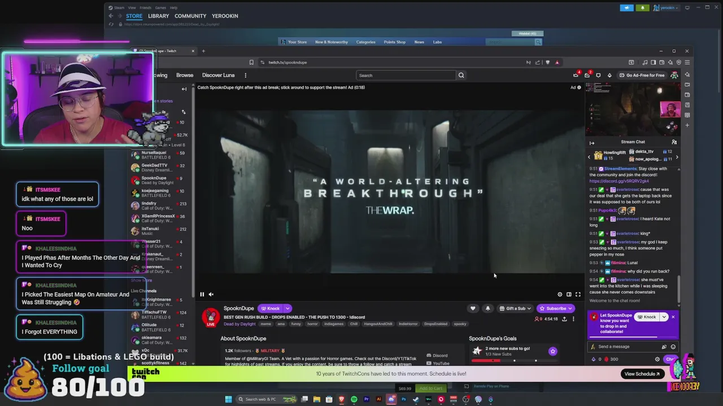This screenshot has height=406, width=723.
Task: Open the Steam View menu
Action: click(x=132, y=8)
